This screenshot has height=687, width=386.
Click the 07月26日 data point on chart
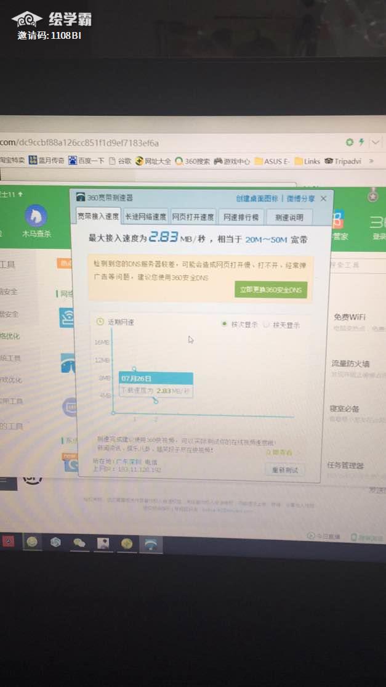click(x=156, y=401)
